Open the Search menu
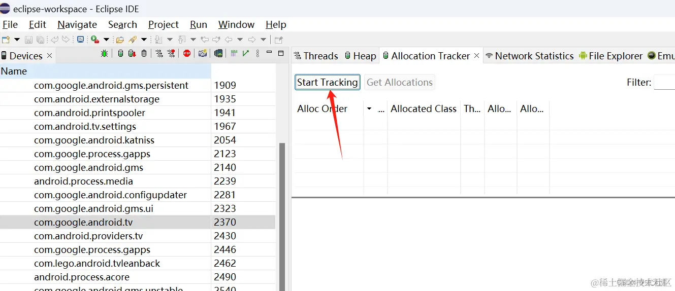 (x=122, y=24)
